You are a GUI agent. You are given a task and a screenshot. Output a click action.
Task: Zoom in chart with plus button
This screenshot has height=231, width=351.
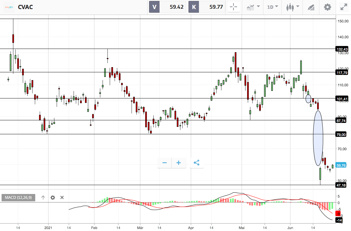pos(179,163)
